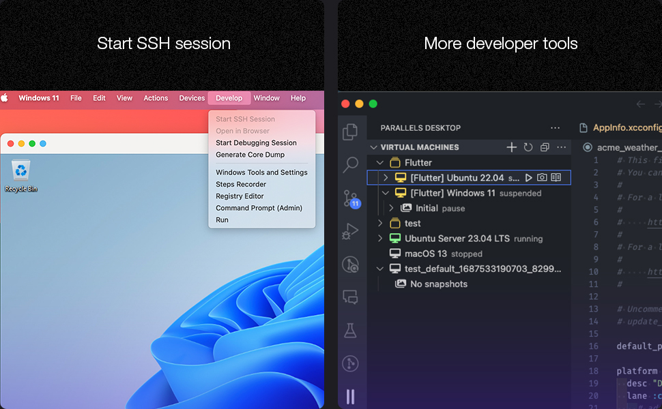
Task: Take a snapshot of Flutter Ubuntu 22.04
Action: [542, 178]
